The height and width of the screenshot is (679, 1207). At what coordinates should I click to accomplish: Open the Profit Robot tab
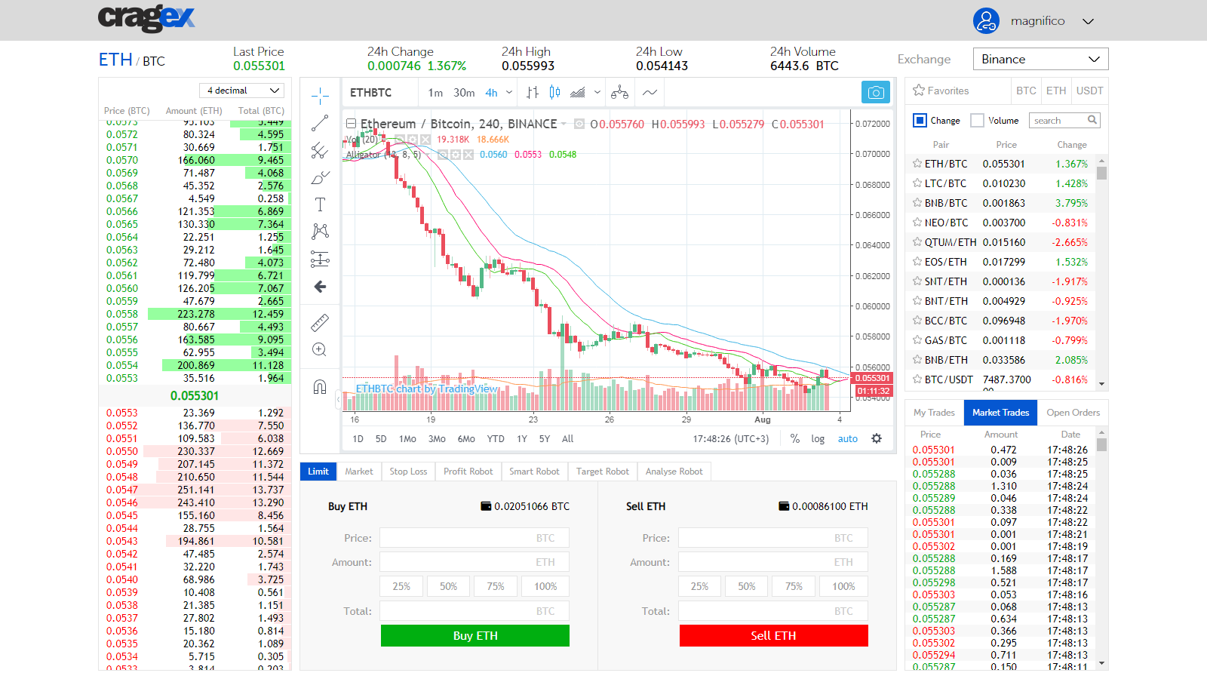468,472
